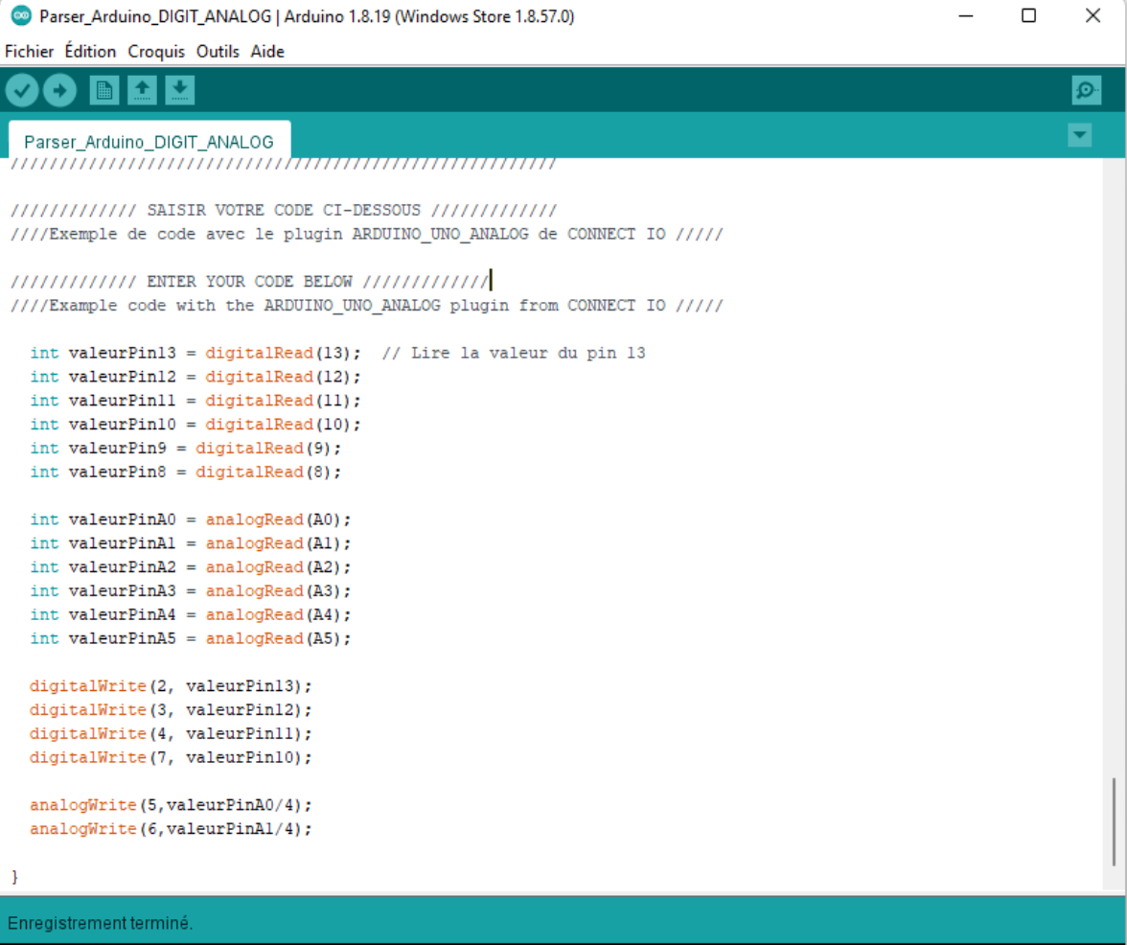Open the Édition menu
The height and width of the screenshot is (945, 1127).
coord(90,52)
